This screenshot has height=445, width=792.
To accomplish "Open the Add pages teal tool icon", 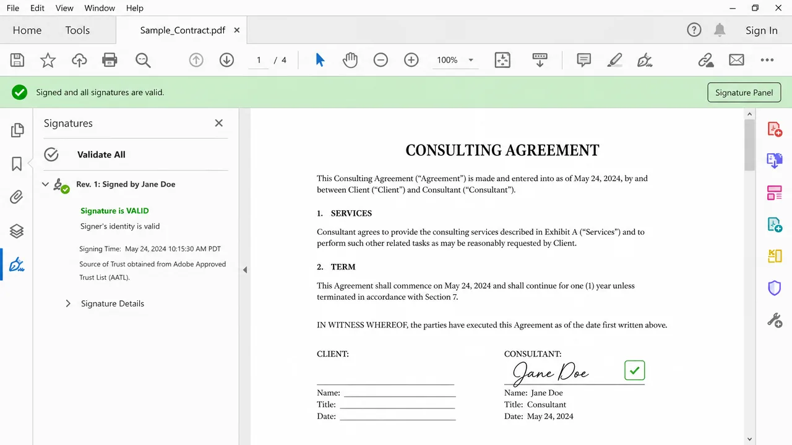I will (x=775, y=224).
